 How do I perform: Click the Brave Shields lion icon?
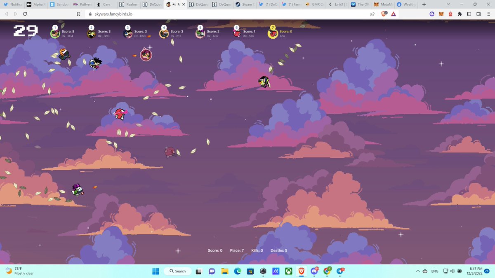(384, 14)
